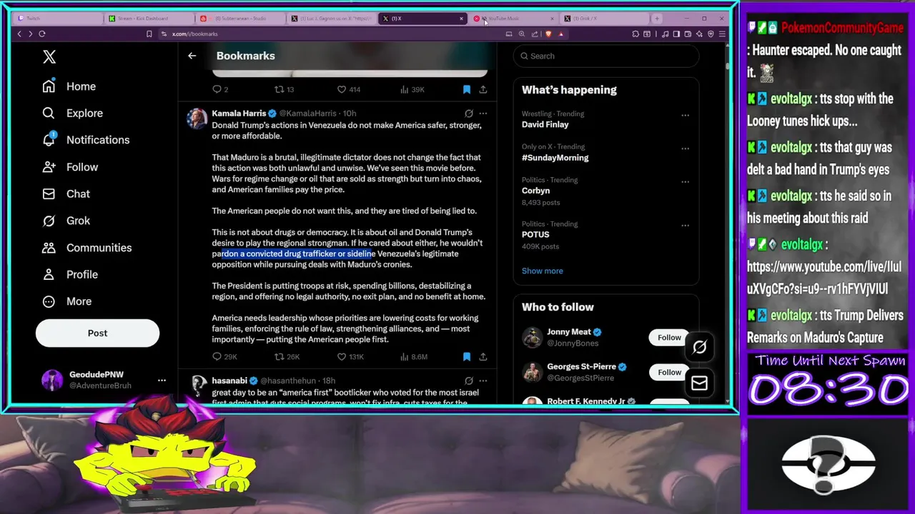The image size is (915, 514).
Task: Open account menu dots next to GeodudePNW
Action: pos(162,381)
